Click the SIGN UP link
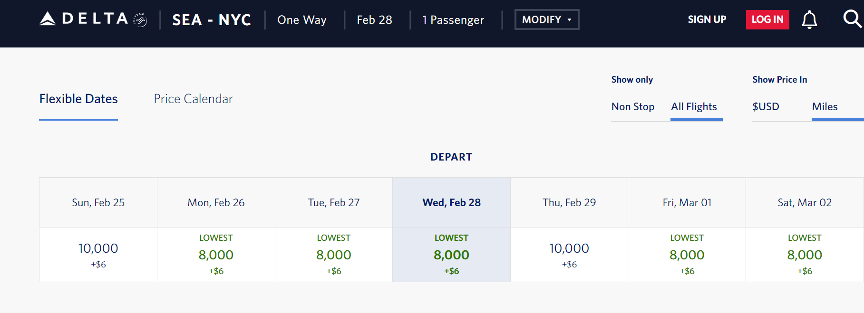 tap(707, 19)
